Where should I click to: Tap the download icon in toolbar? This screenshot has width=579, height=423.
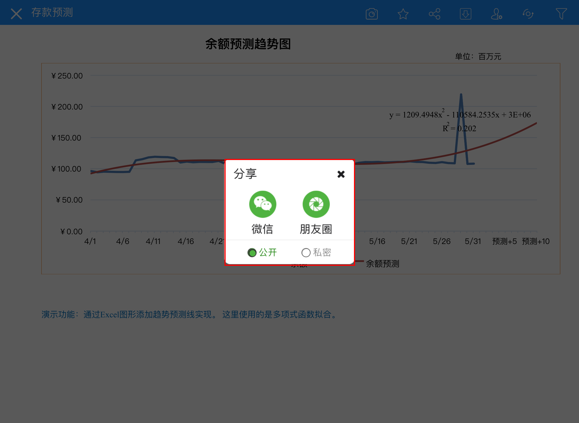click(465, 14)
